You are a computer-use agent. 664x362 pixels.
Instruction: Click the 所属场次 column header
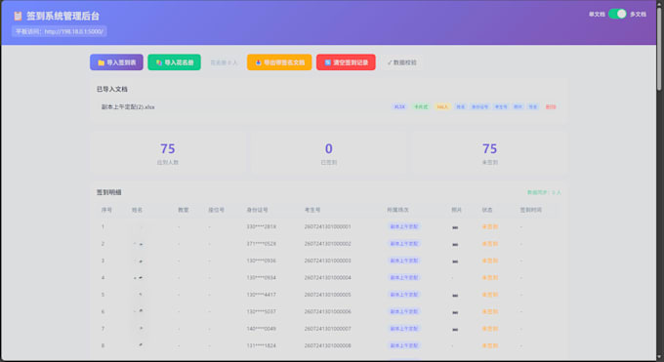[397, 210]
